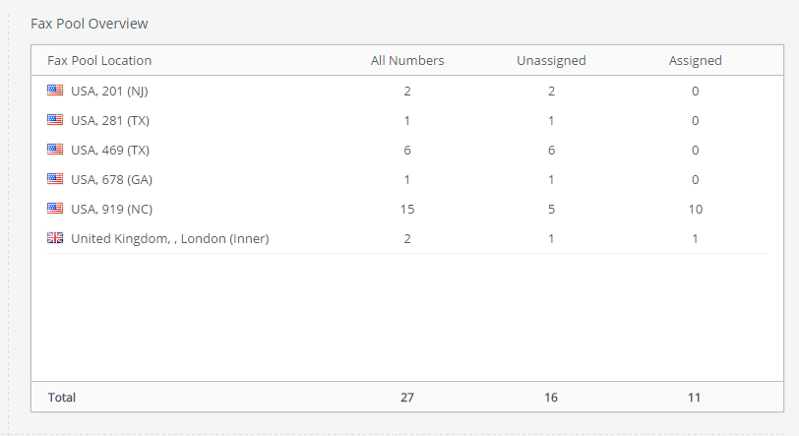Select the Fax Pool Location column header
Viewport: 799px width, 436px height.
[99, 60]
